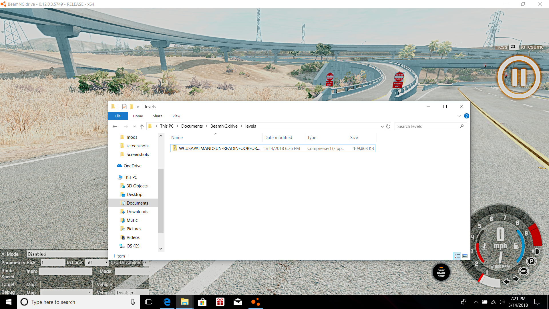The image size is (549, 309).
Task: Switch to large icons view layout
Action: click(465, 256)
